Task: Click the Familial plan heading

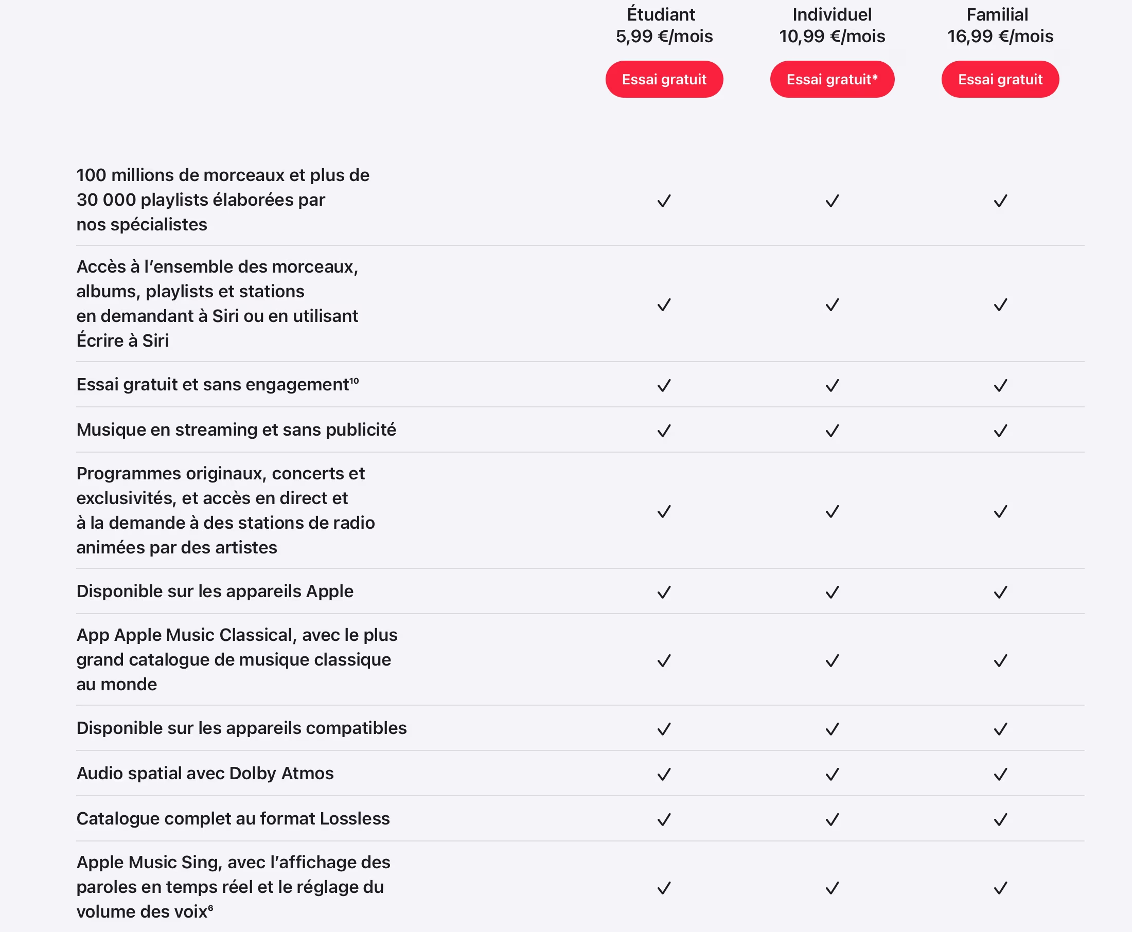Action: (x=997, y=14)
